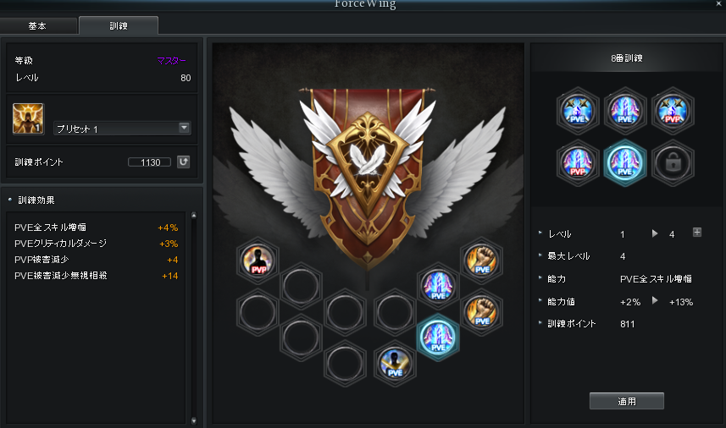Click the 訓練効果 section heading
726x428 pixels.
point(36,200)
